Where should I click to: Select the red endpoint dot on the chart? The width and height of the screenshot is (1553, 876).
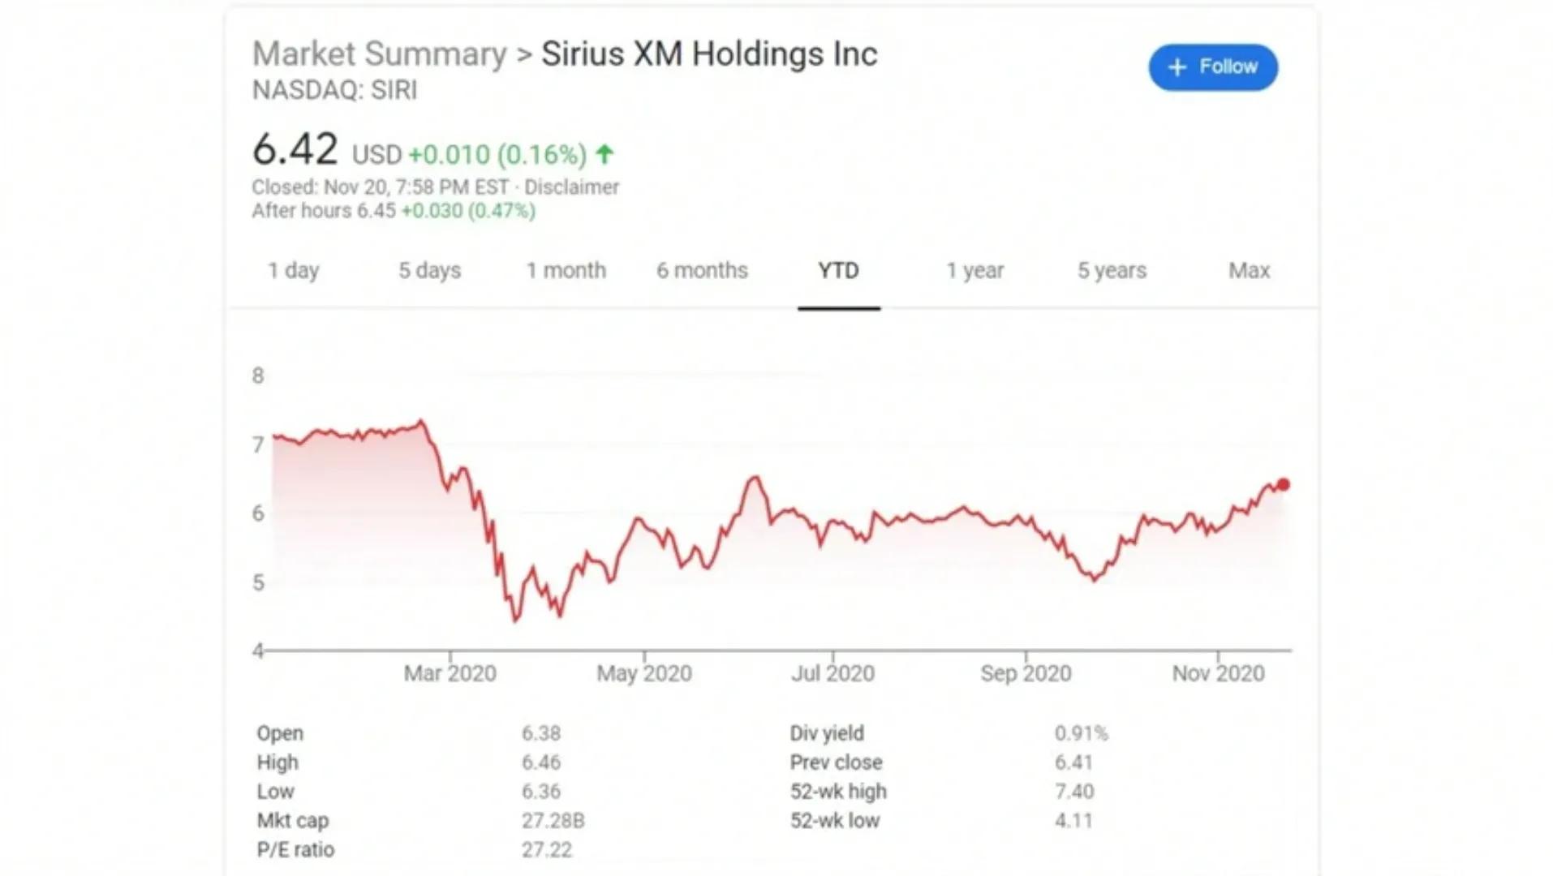(x=1284, y=484)
